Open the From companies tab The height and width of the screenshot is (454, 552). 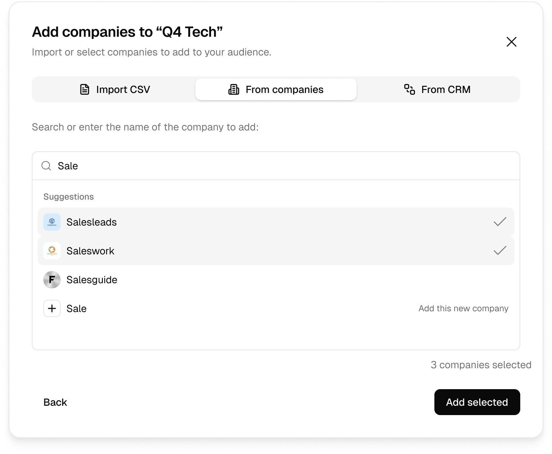coord(276,89)
